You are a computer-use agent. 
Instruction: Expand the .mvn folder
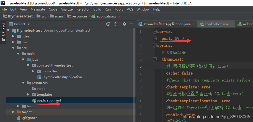click(13, 42)
